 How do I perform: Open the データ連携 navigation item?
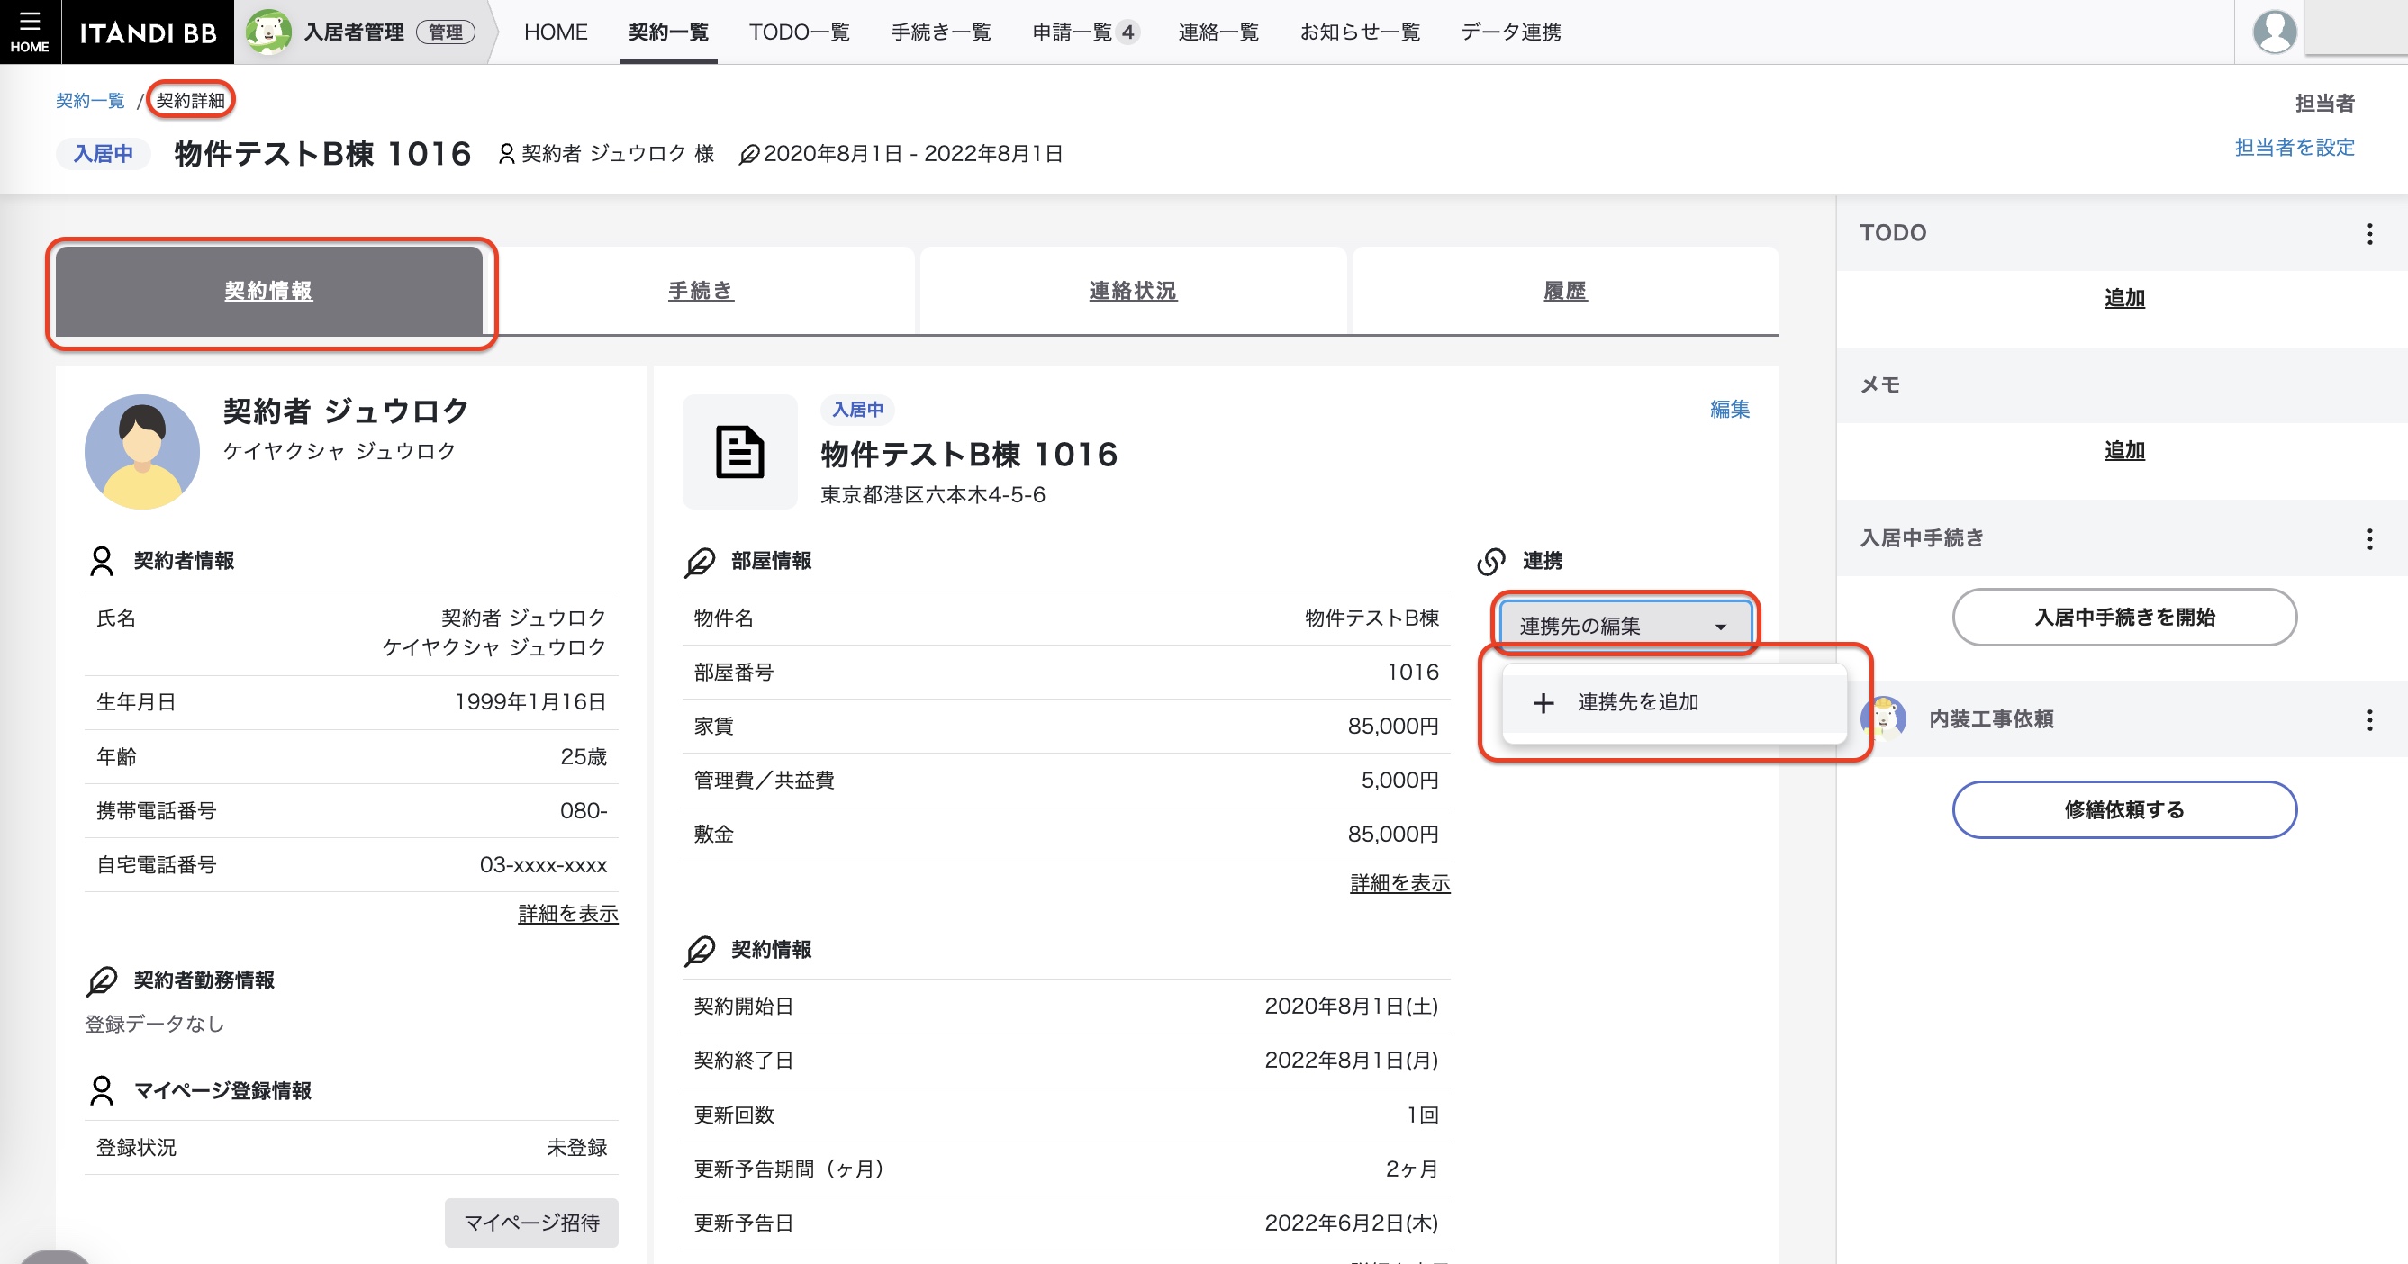tap(1510, 32)
